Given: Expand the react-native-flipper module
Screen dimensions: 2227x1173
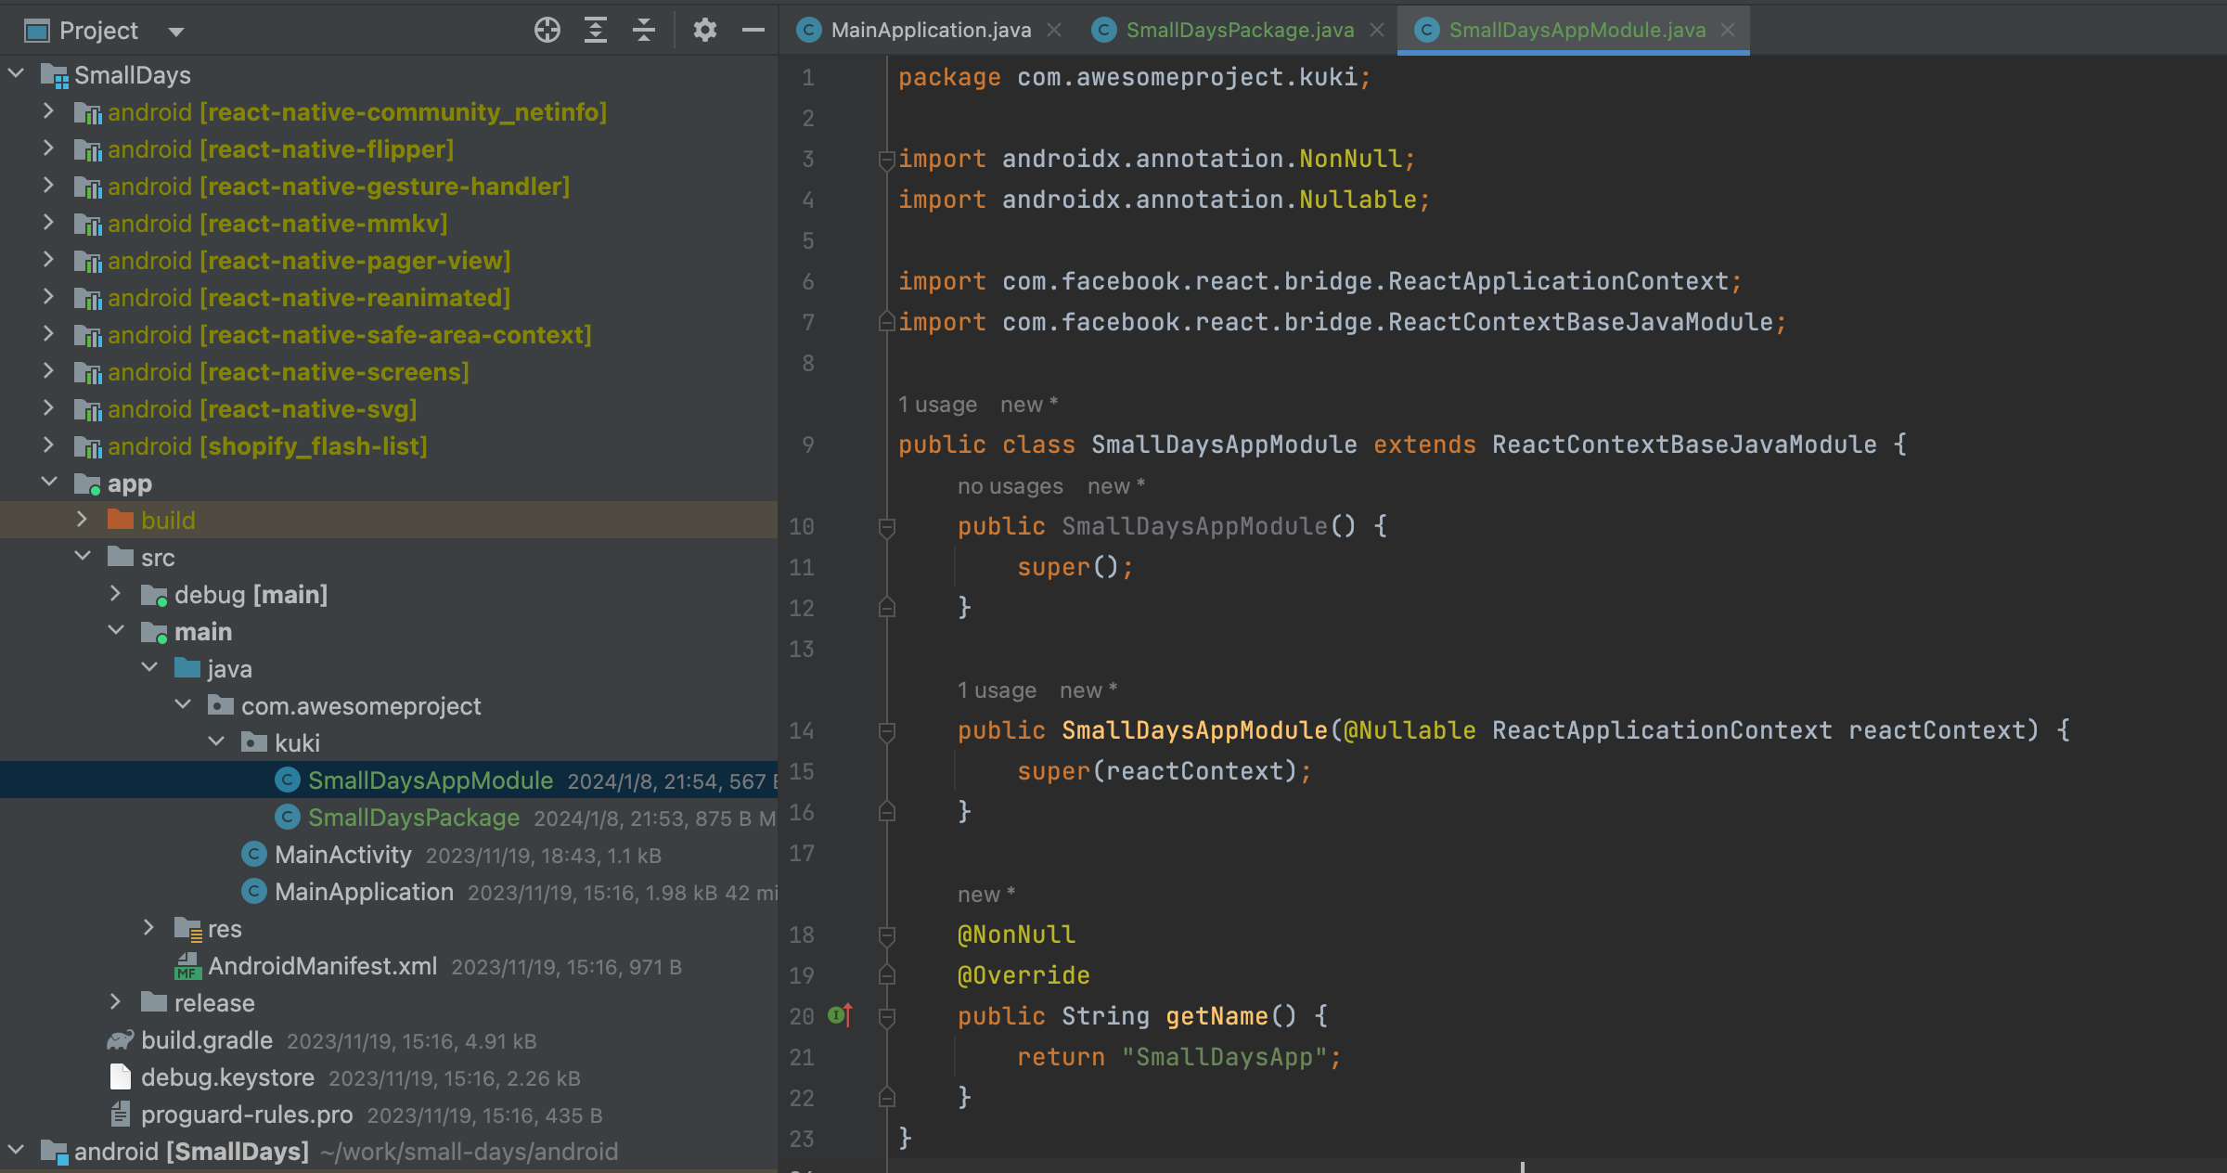Looking at the screenshot, I should coord(49,148).
